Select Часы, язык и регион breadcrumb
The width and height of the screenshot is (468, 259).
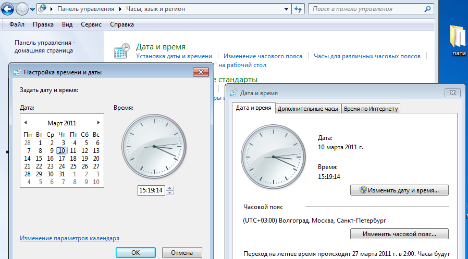pyautogui.click(x=155, y=9)
